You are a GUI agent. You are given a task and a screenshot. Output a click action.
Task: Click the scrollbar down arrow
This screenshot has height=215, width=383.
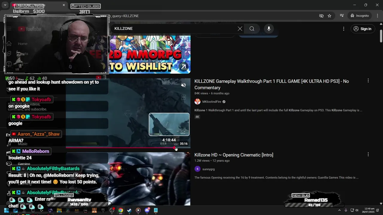coord(381,204)
